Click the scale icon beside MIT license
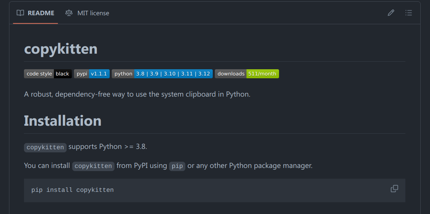The width and height of the screenshot is (430, 214). (x=69, y=13)
